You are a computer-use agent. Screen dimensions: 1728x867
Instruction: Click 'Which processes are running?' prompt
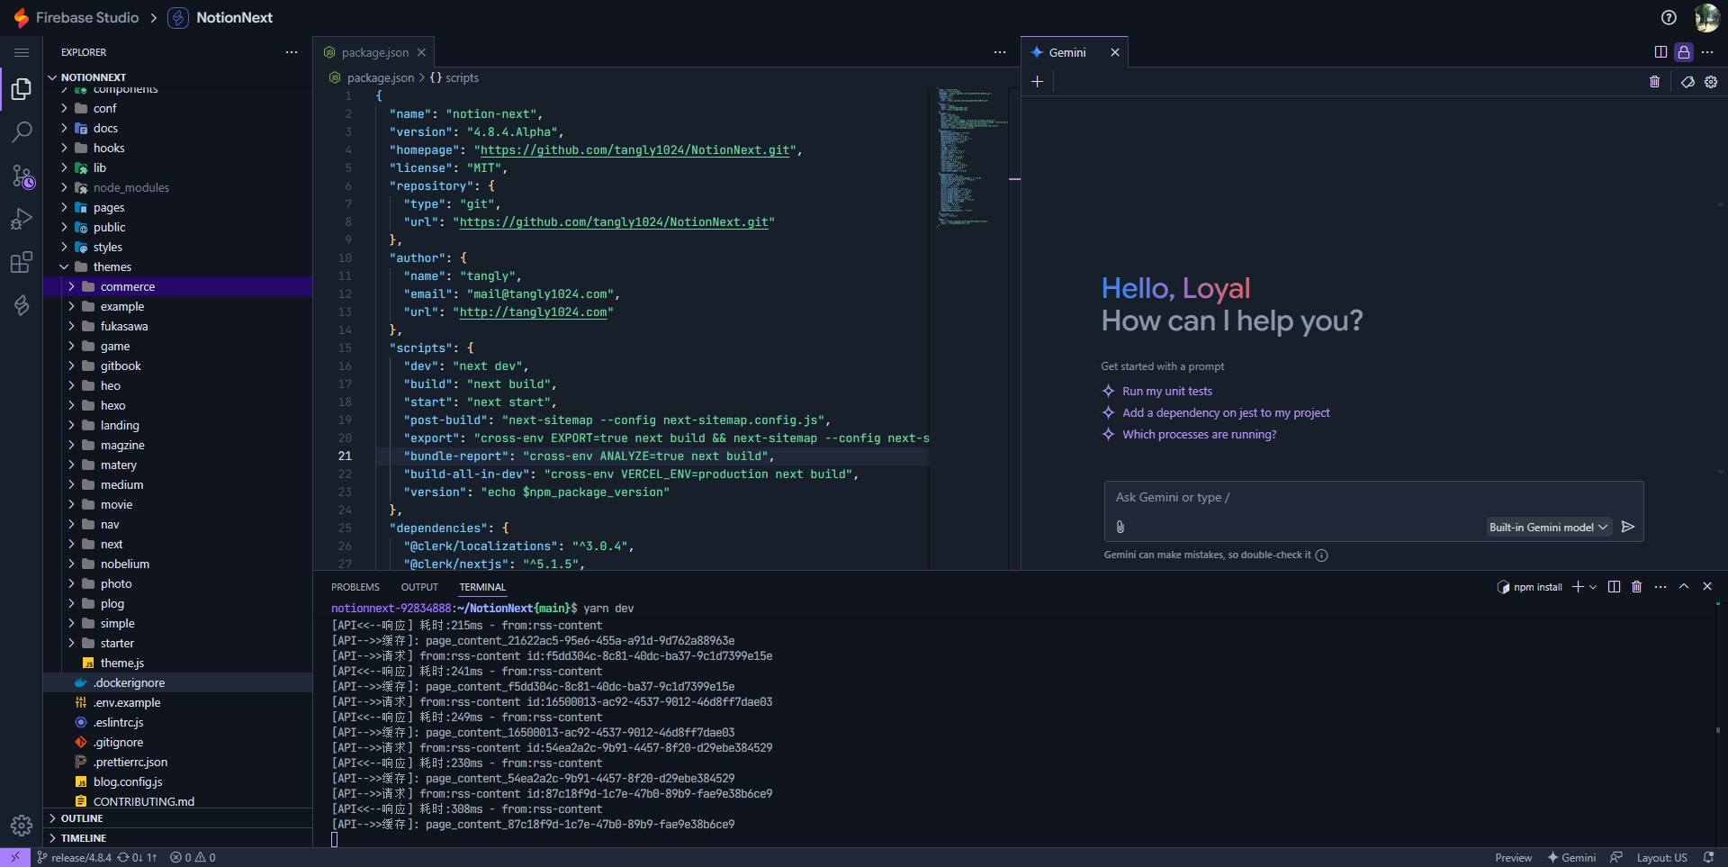click(1199, 435)
